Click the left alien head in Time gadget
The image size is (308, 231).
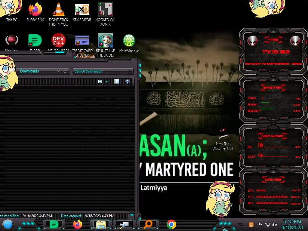(252, 41)
